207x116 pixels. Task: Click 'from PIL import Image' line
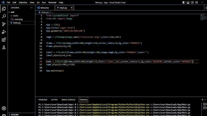coord(59,19)
